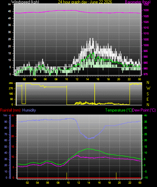Click the 60 value on humidity axis
Screen dimensions: 157x187
(x=6, y=140)
